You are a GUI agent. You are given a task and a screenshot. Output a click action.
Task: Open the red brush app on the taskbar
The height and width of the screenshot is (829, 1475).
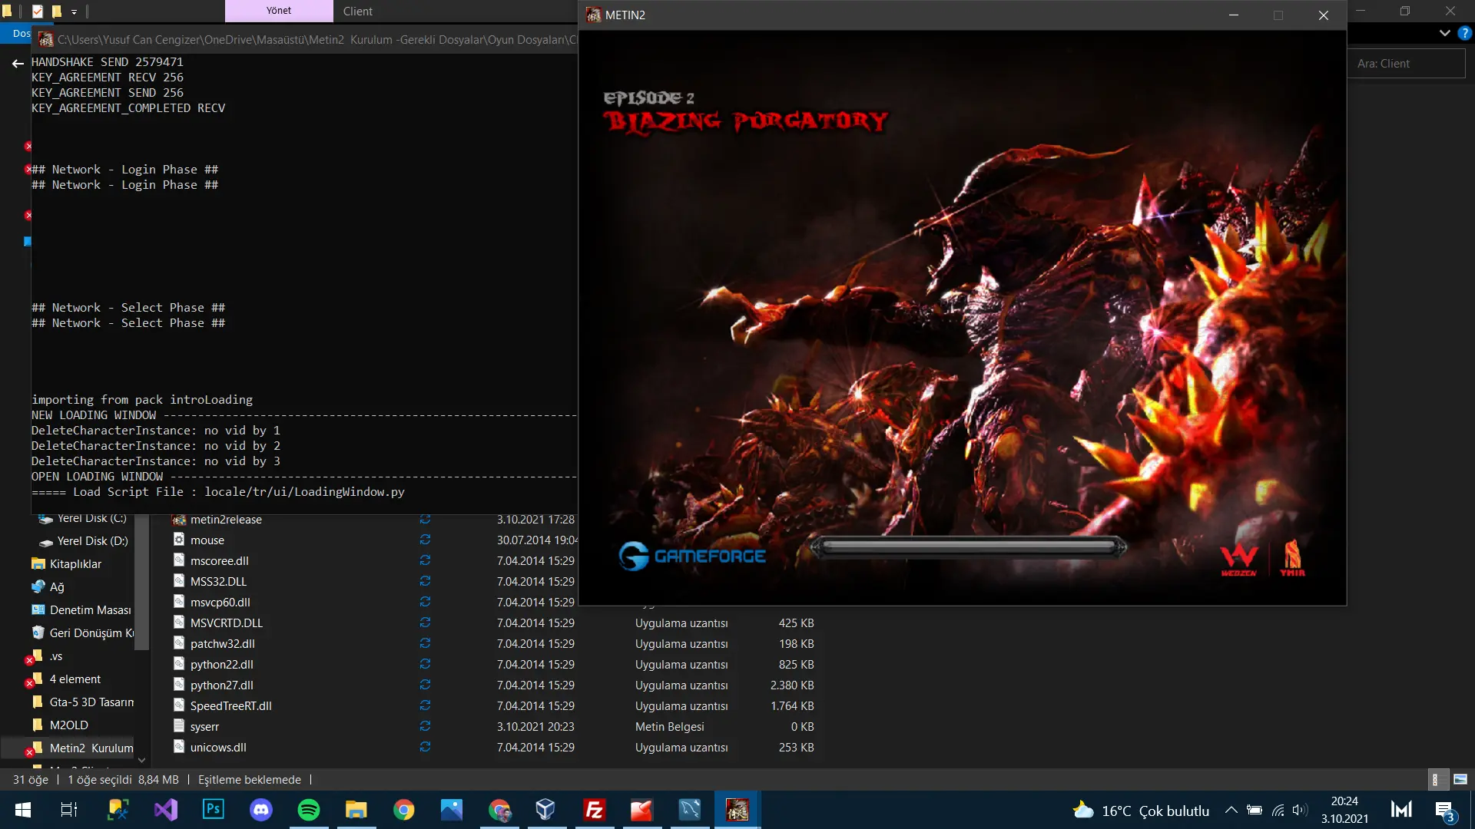(x=642, y=810)
